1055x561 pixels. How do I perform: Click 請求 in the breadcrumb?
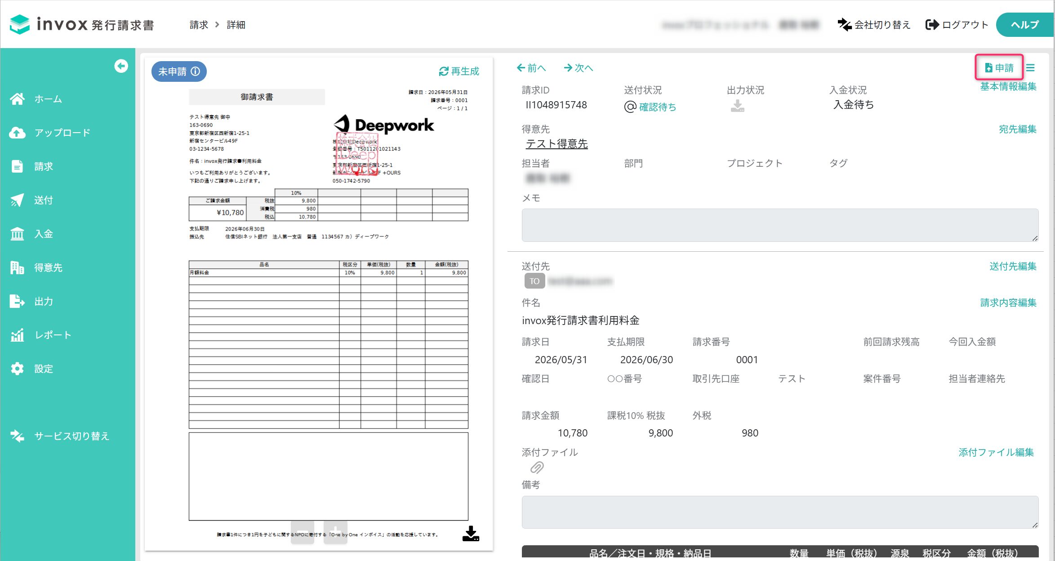pyautogui.click(x=199, y=25)
